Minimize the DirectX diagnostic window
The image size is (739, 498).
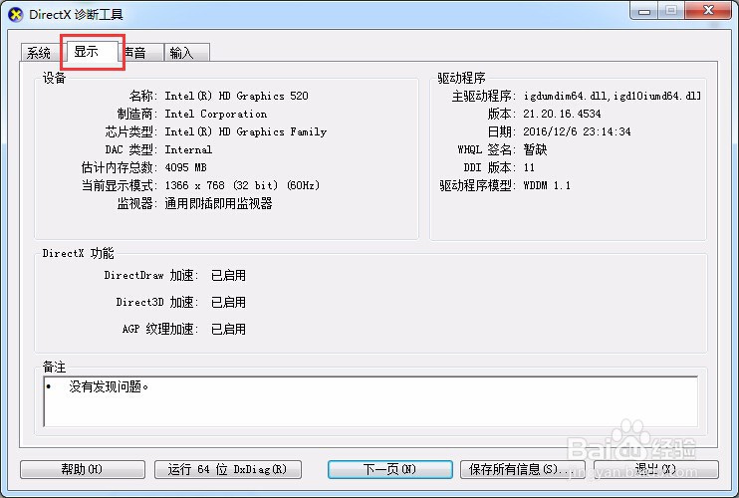click(644, 11)
